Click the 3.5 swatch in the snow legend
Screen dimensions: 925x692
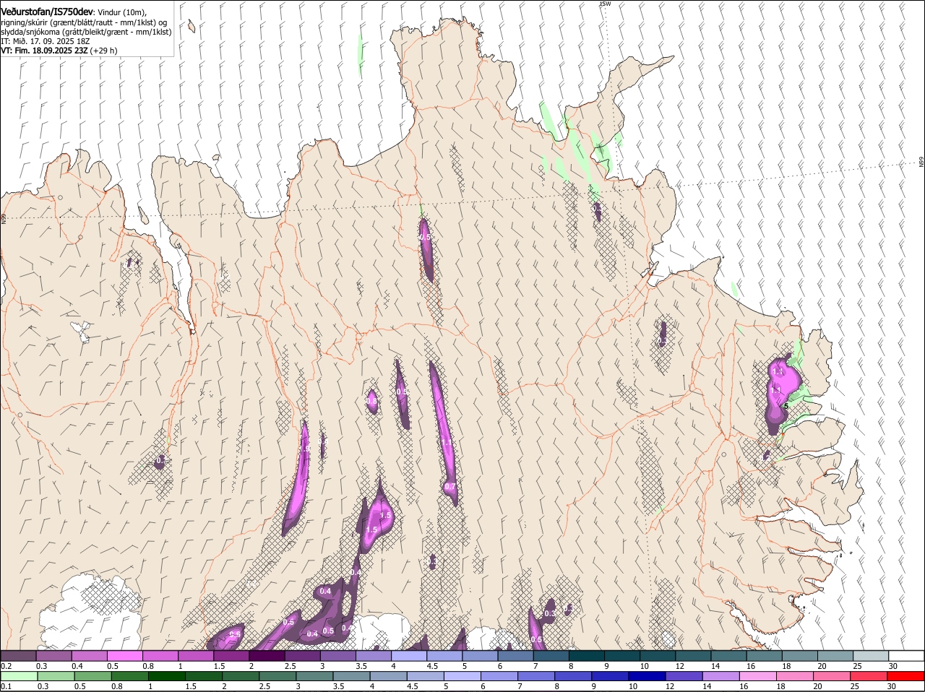[x=374, y=655]
